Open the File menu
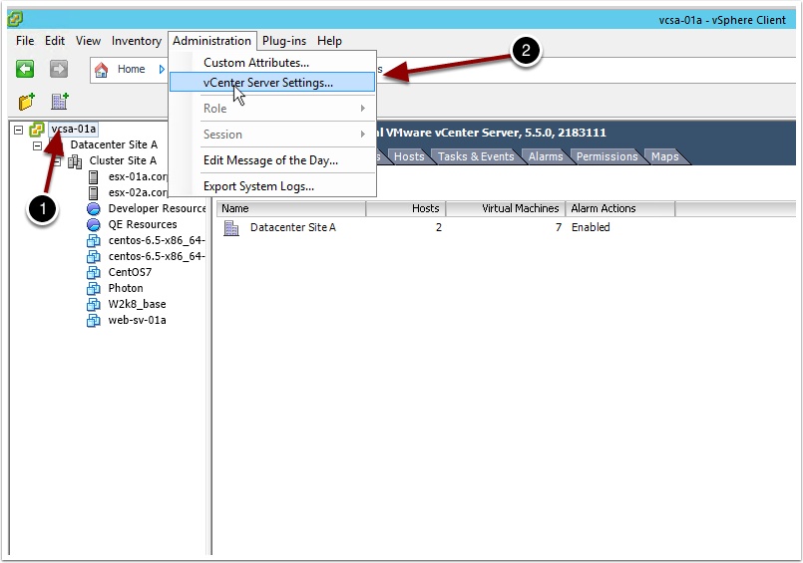This screenshot has height=563, width=803. tap(25, 41)
